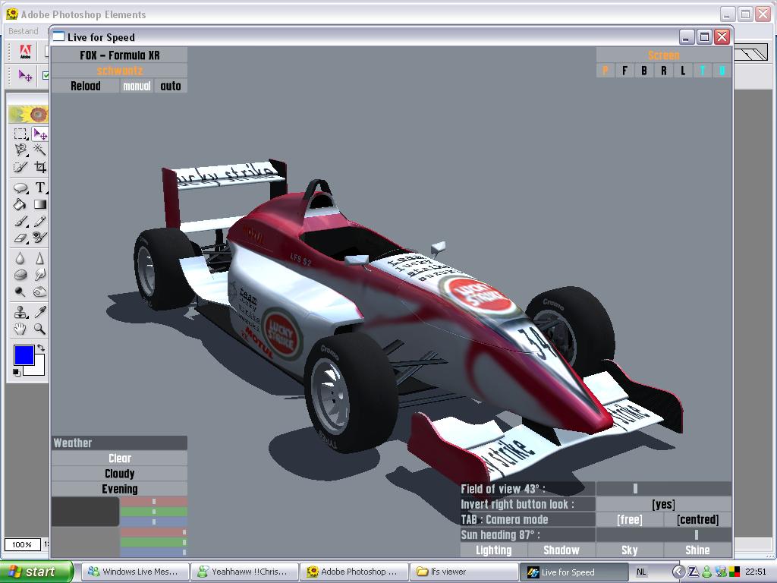Select the Sharpen tool

[39, 258]
